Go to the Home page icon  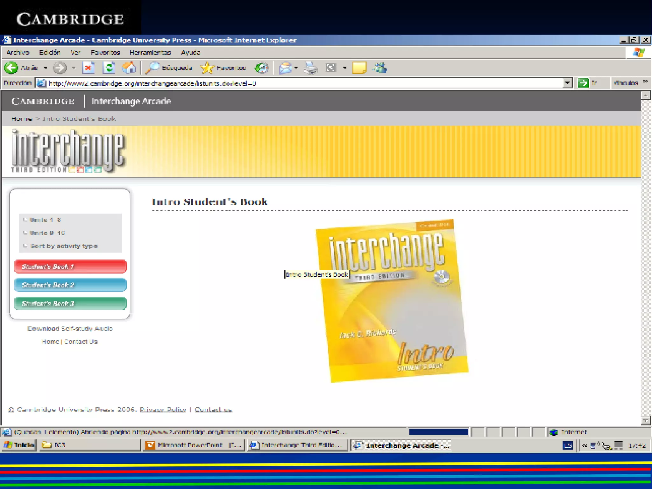129,68
